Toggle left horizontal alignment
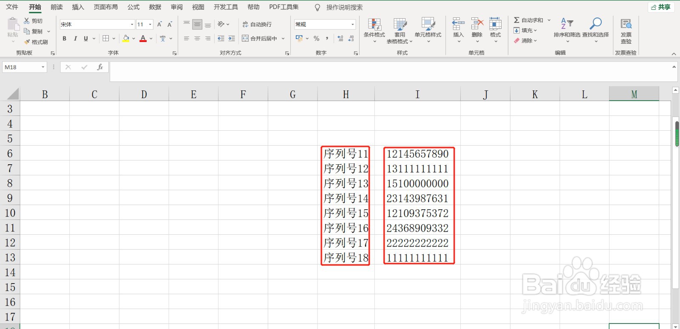Image resolution: width=680 pixels, height=329 pixels. (187, 38)
